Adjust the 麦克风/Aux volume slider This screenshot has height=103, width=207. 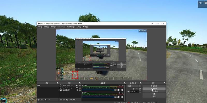point(99,97)
